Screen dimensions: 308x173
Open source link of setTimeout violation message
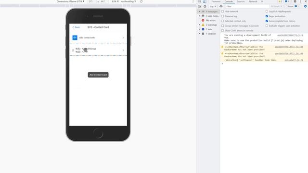[294, 60]
